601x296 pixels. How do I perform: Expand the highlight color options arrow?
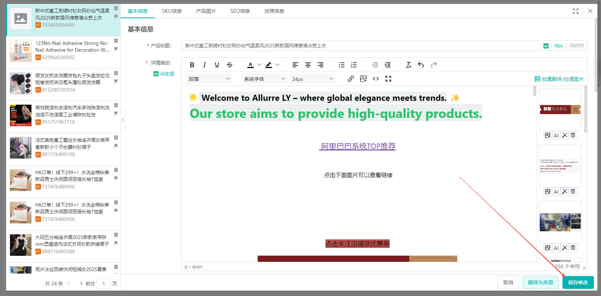(x=278, y=65)
